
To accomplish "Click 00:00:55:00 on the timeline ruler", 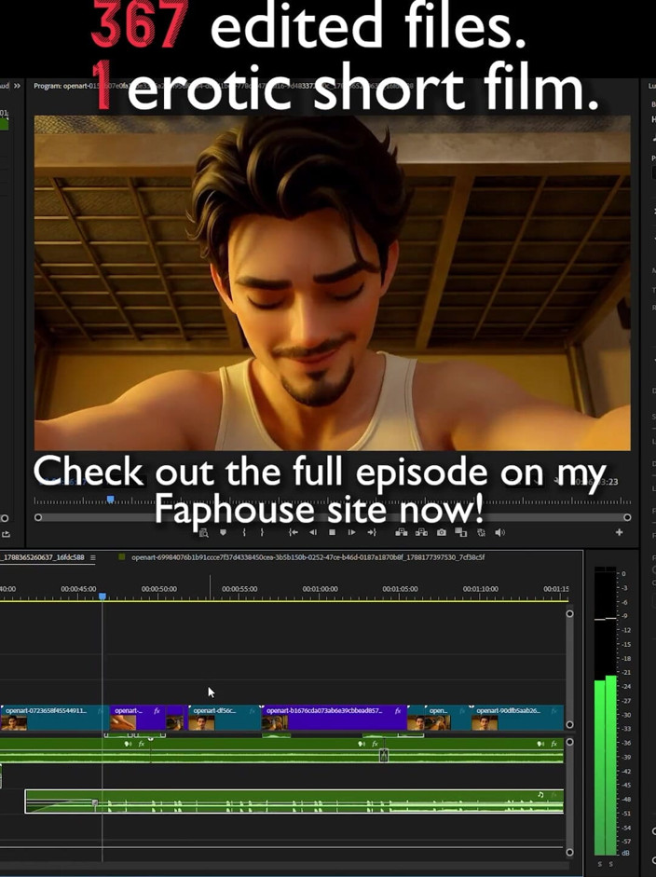I will point(239,589).
